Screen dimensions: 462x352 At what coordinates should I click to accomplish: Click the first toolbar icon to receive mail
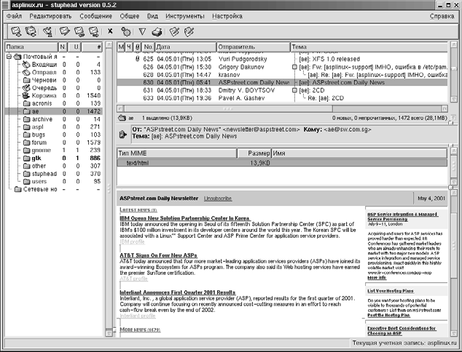click(x=16, y=31)
